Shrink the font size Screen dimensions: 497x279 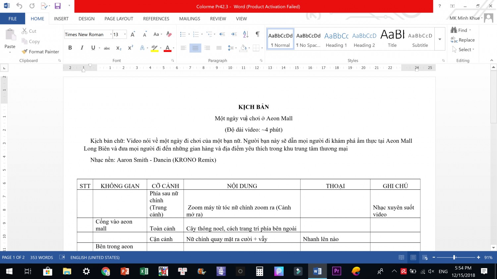[x=145, y=34]
